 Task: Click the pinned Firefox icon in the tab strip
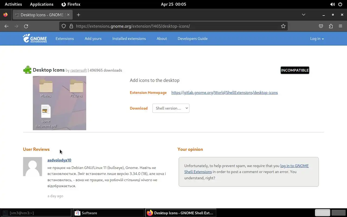5,15
